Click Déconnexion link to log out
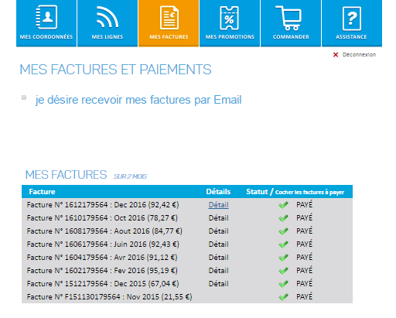Viewport: 396px width, 318px height. pos(359,55)
